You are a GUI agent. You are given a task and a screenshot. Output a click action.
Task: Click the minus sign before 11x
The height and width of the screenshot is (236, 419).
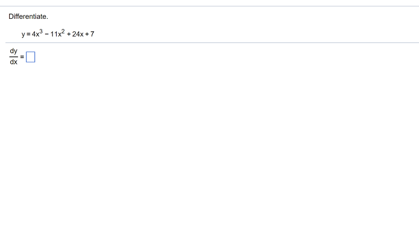point(46,34)
